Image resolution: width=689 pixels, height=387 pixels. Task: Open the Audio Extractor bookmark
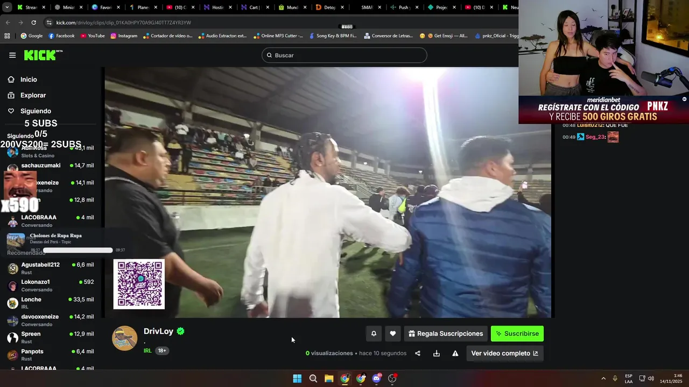pos(222,36)
